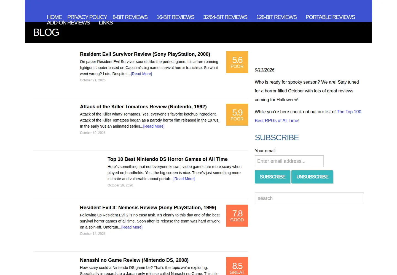397x275 pixels.
Task: Click the October 14, 2026 date text
Action: [93, 234]
